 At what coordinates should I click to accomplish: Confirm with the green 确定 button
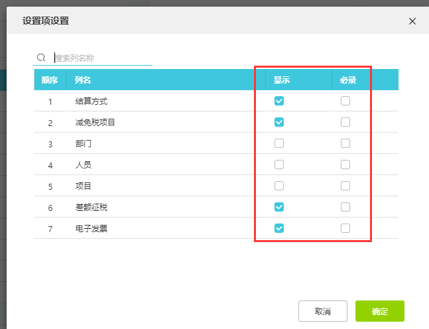coord(380,311)
